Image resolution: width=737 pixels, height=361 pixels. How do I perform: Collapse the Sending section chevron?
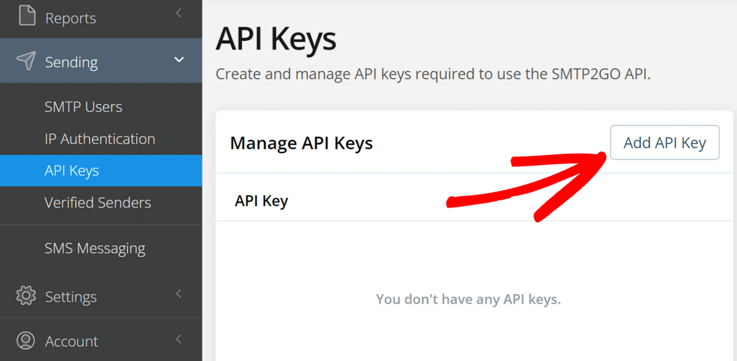tap(179, 60)
